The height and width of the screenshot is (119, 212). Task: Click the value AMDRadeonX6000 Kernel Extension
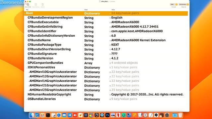tap(138, 40)
